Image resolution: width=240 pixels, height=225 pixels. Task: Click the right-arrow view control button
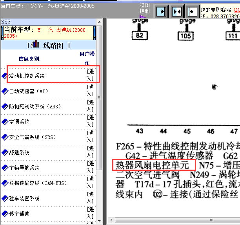tap(161, 11)
